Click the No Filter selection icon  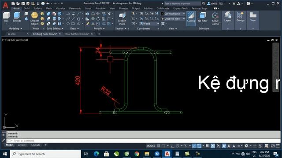tap(203, 17)
